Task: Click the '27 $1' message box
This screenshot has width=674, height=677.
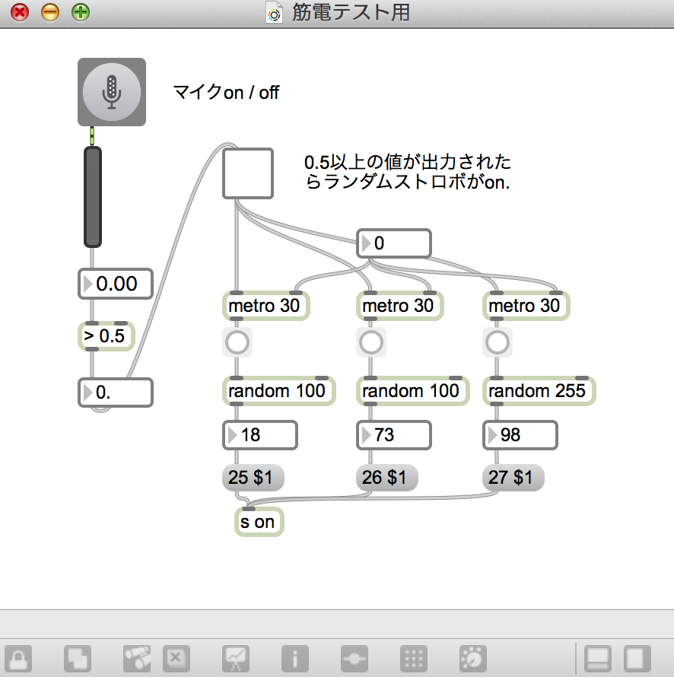Action: 513,478
